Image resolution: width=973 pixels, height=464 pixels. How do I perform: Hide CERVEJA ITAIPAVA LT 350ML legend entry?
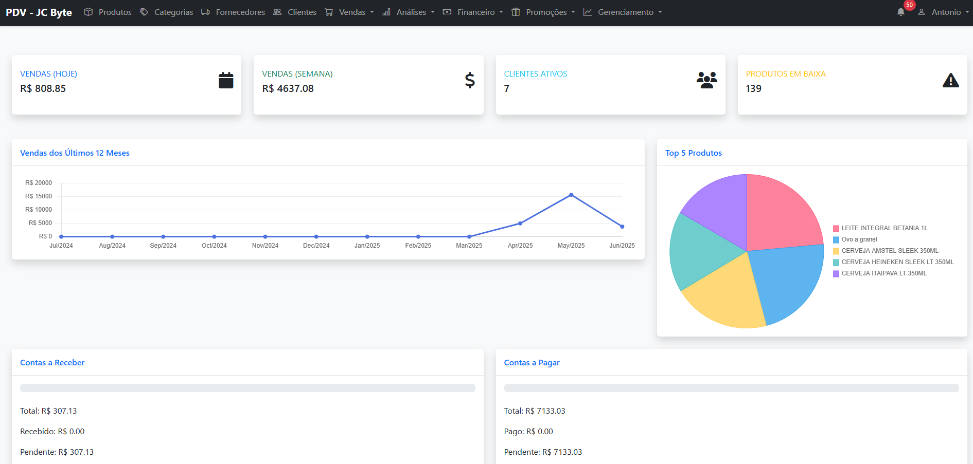[883, 273]
